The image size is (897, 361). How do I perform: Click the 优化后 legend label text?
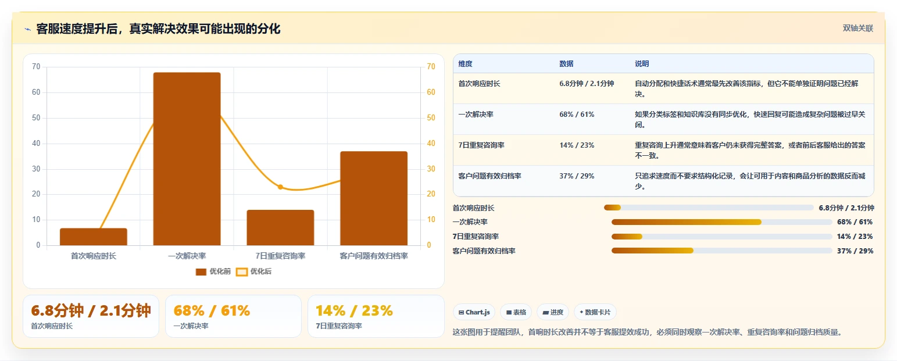click(261, 271)
